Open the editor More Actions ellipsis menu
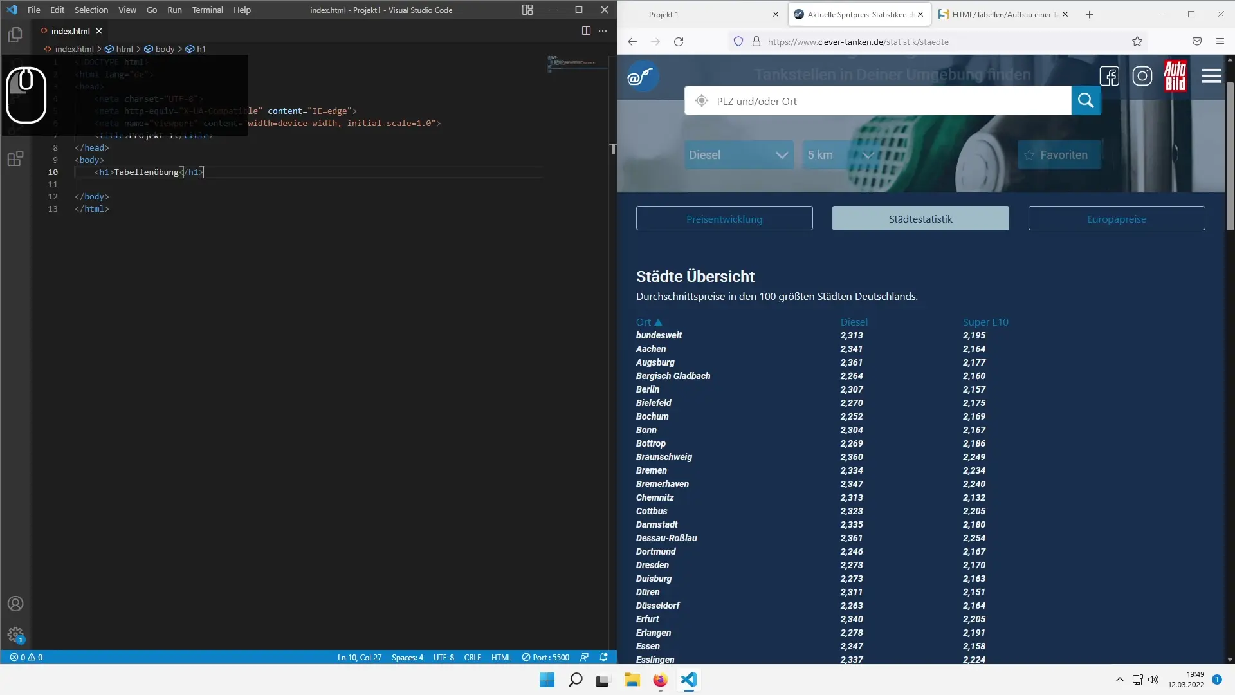 603,31
